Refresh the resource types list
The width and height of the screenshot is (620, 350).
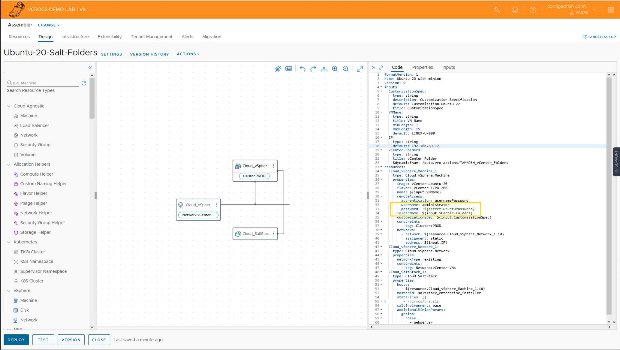click(84, 83)
